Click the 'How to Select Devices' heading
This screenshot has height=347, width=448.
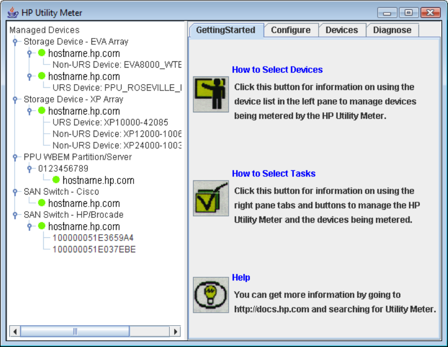click(x=277, y=70)
